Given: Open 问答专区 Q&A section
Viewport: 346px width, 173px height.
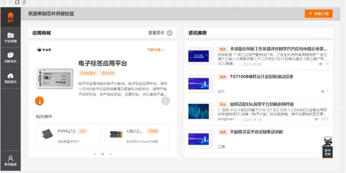Looking at the screenshot, I should 10,58.
